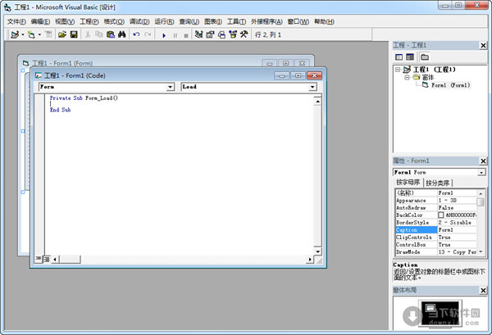Image resolution: width=492 pixels, height=335 pixels.
Task: Click the Menu Editor toolbar icon
Action: coord(48,34)
